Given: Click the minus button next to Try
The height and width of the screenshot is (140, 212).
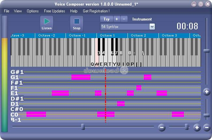Looking at the screenshot, I should 124,19.
